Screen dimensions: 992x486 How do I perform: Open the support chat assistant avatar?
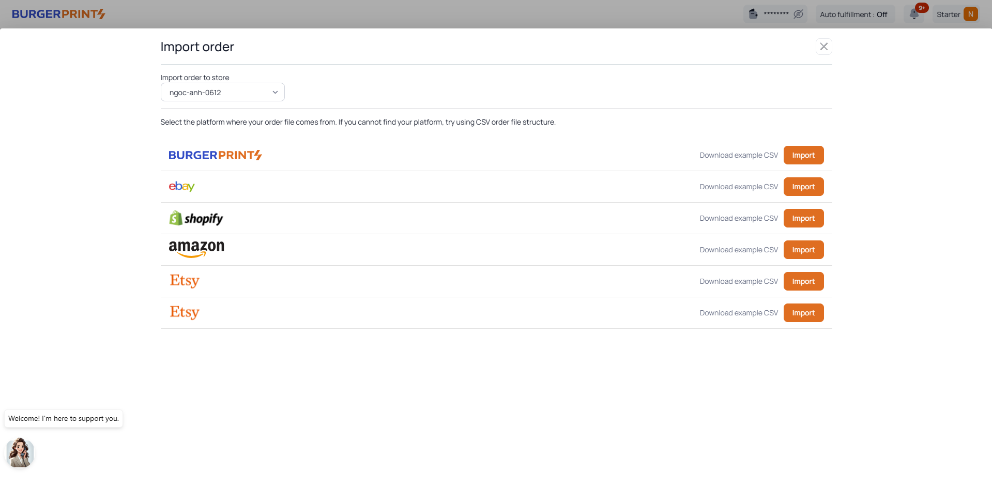pyautogui.click(x=20, y=452)
